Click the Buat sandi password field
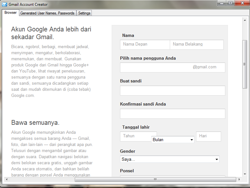Viewport: 250px width, 188px height. [x=173, y=91]
